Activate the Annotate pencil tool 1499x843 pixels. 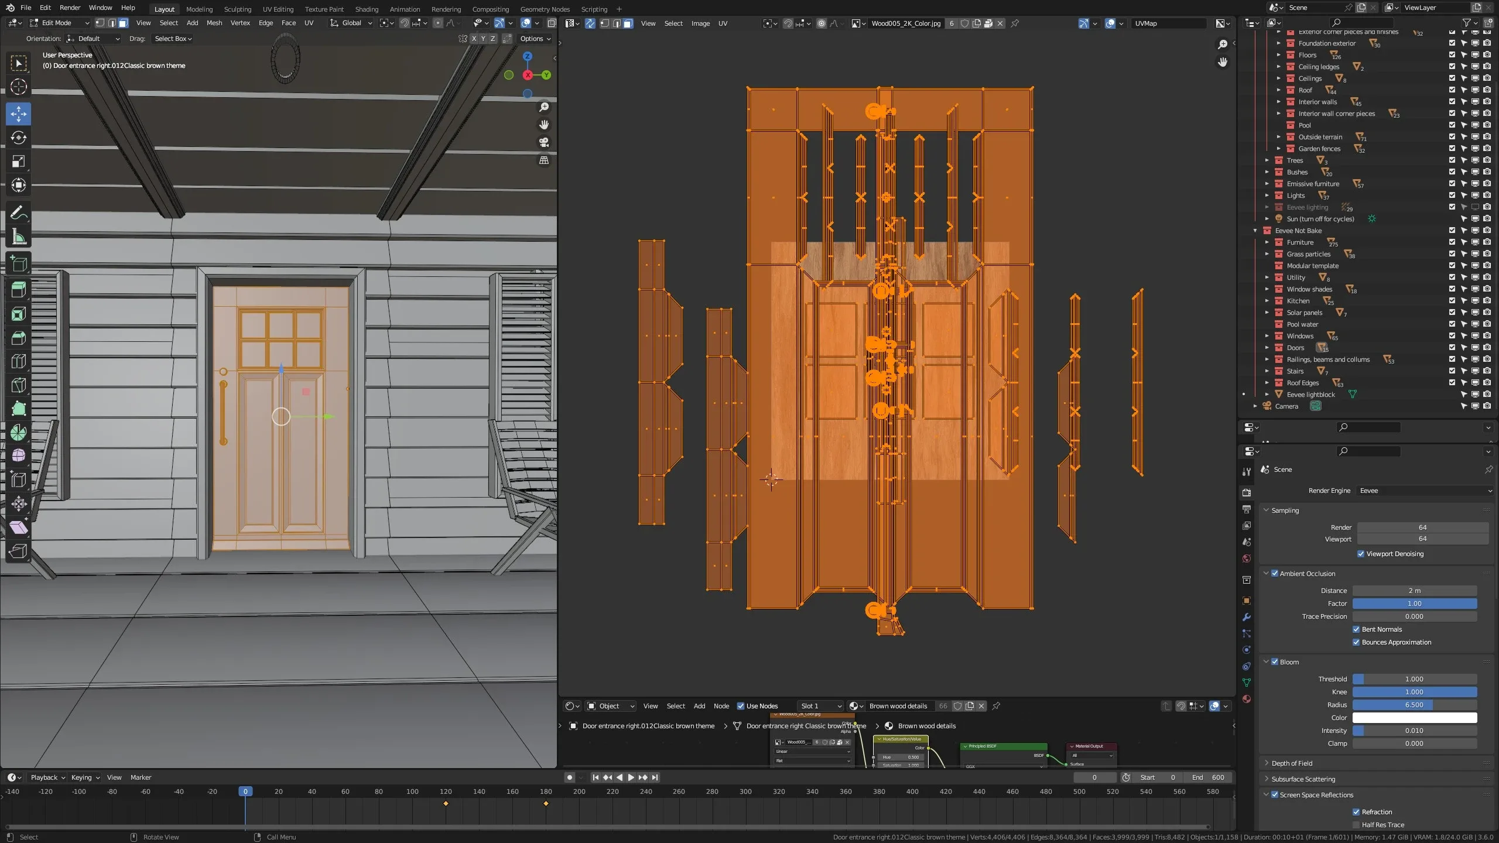click(18, 214)
